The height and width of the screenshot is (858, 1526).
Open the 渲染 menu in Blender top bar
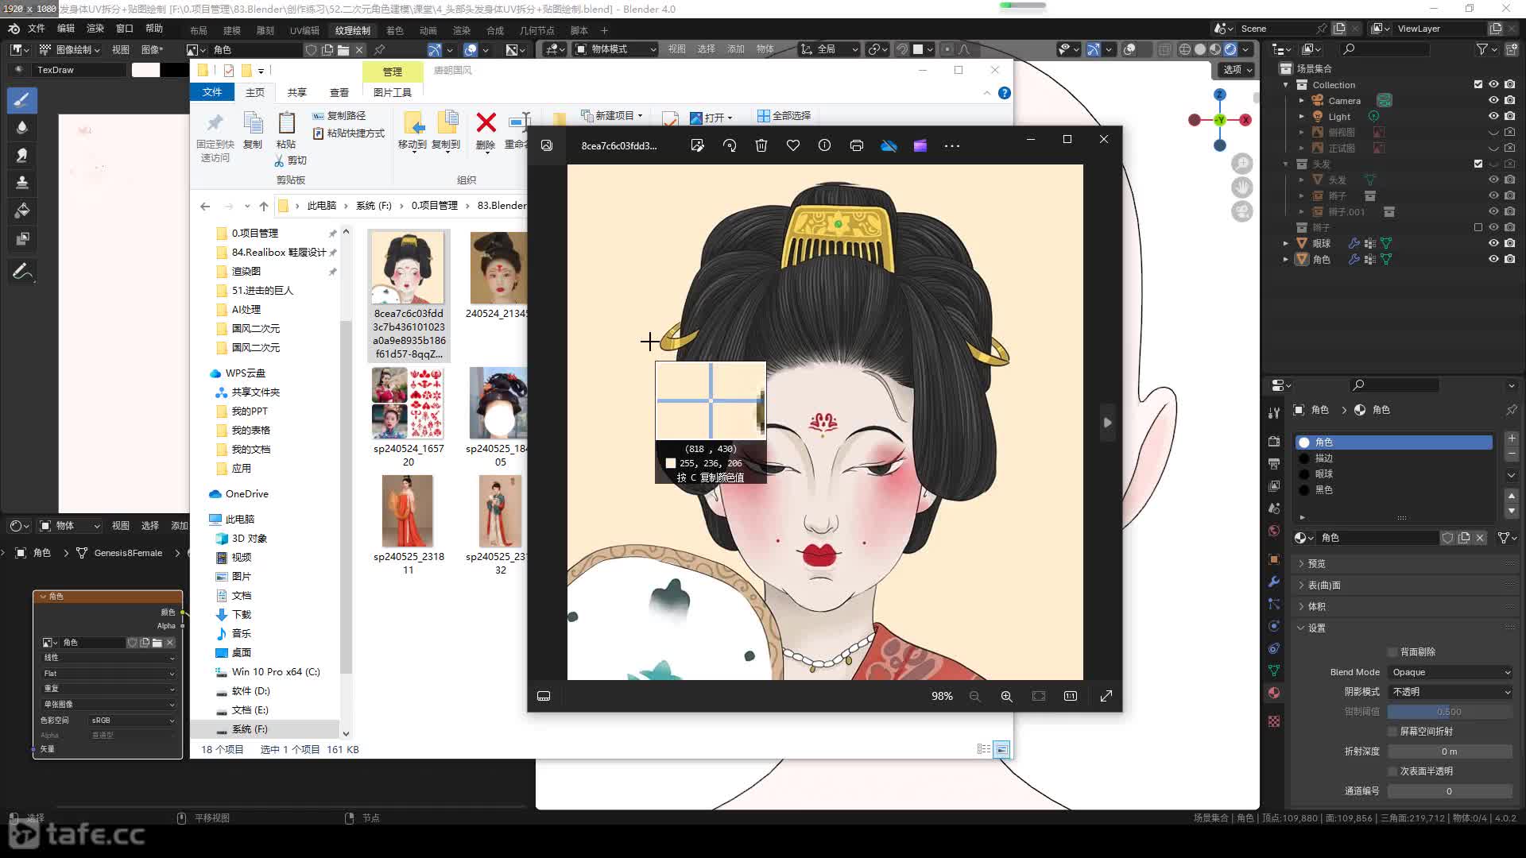tap(95, 29)
